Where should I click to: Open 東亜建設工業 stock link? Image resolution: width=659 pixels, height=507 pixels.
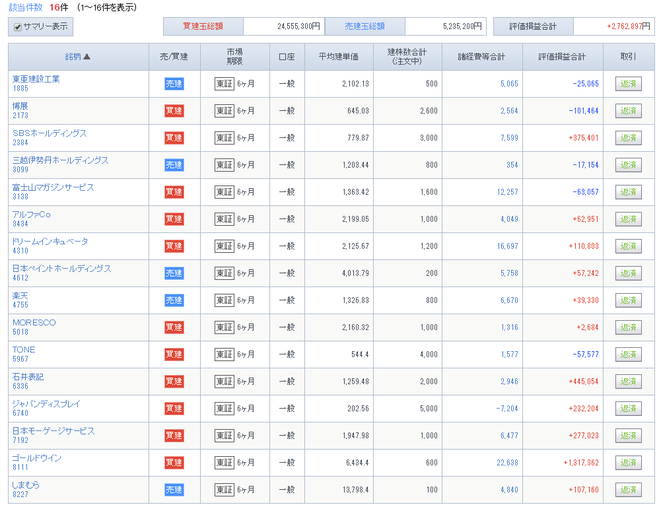coord(36,79)
